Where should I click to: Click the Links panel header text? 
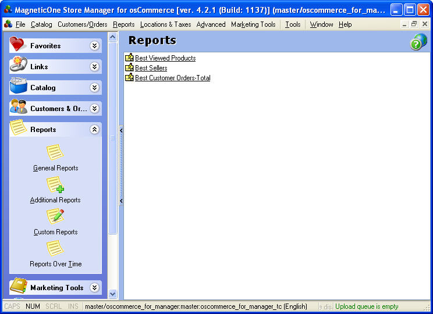tap(39, 67)
